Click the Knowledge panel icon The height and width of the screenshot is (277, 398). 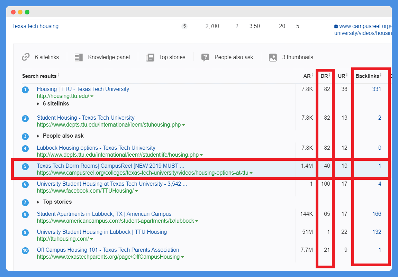[x=79, y=57]
